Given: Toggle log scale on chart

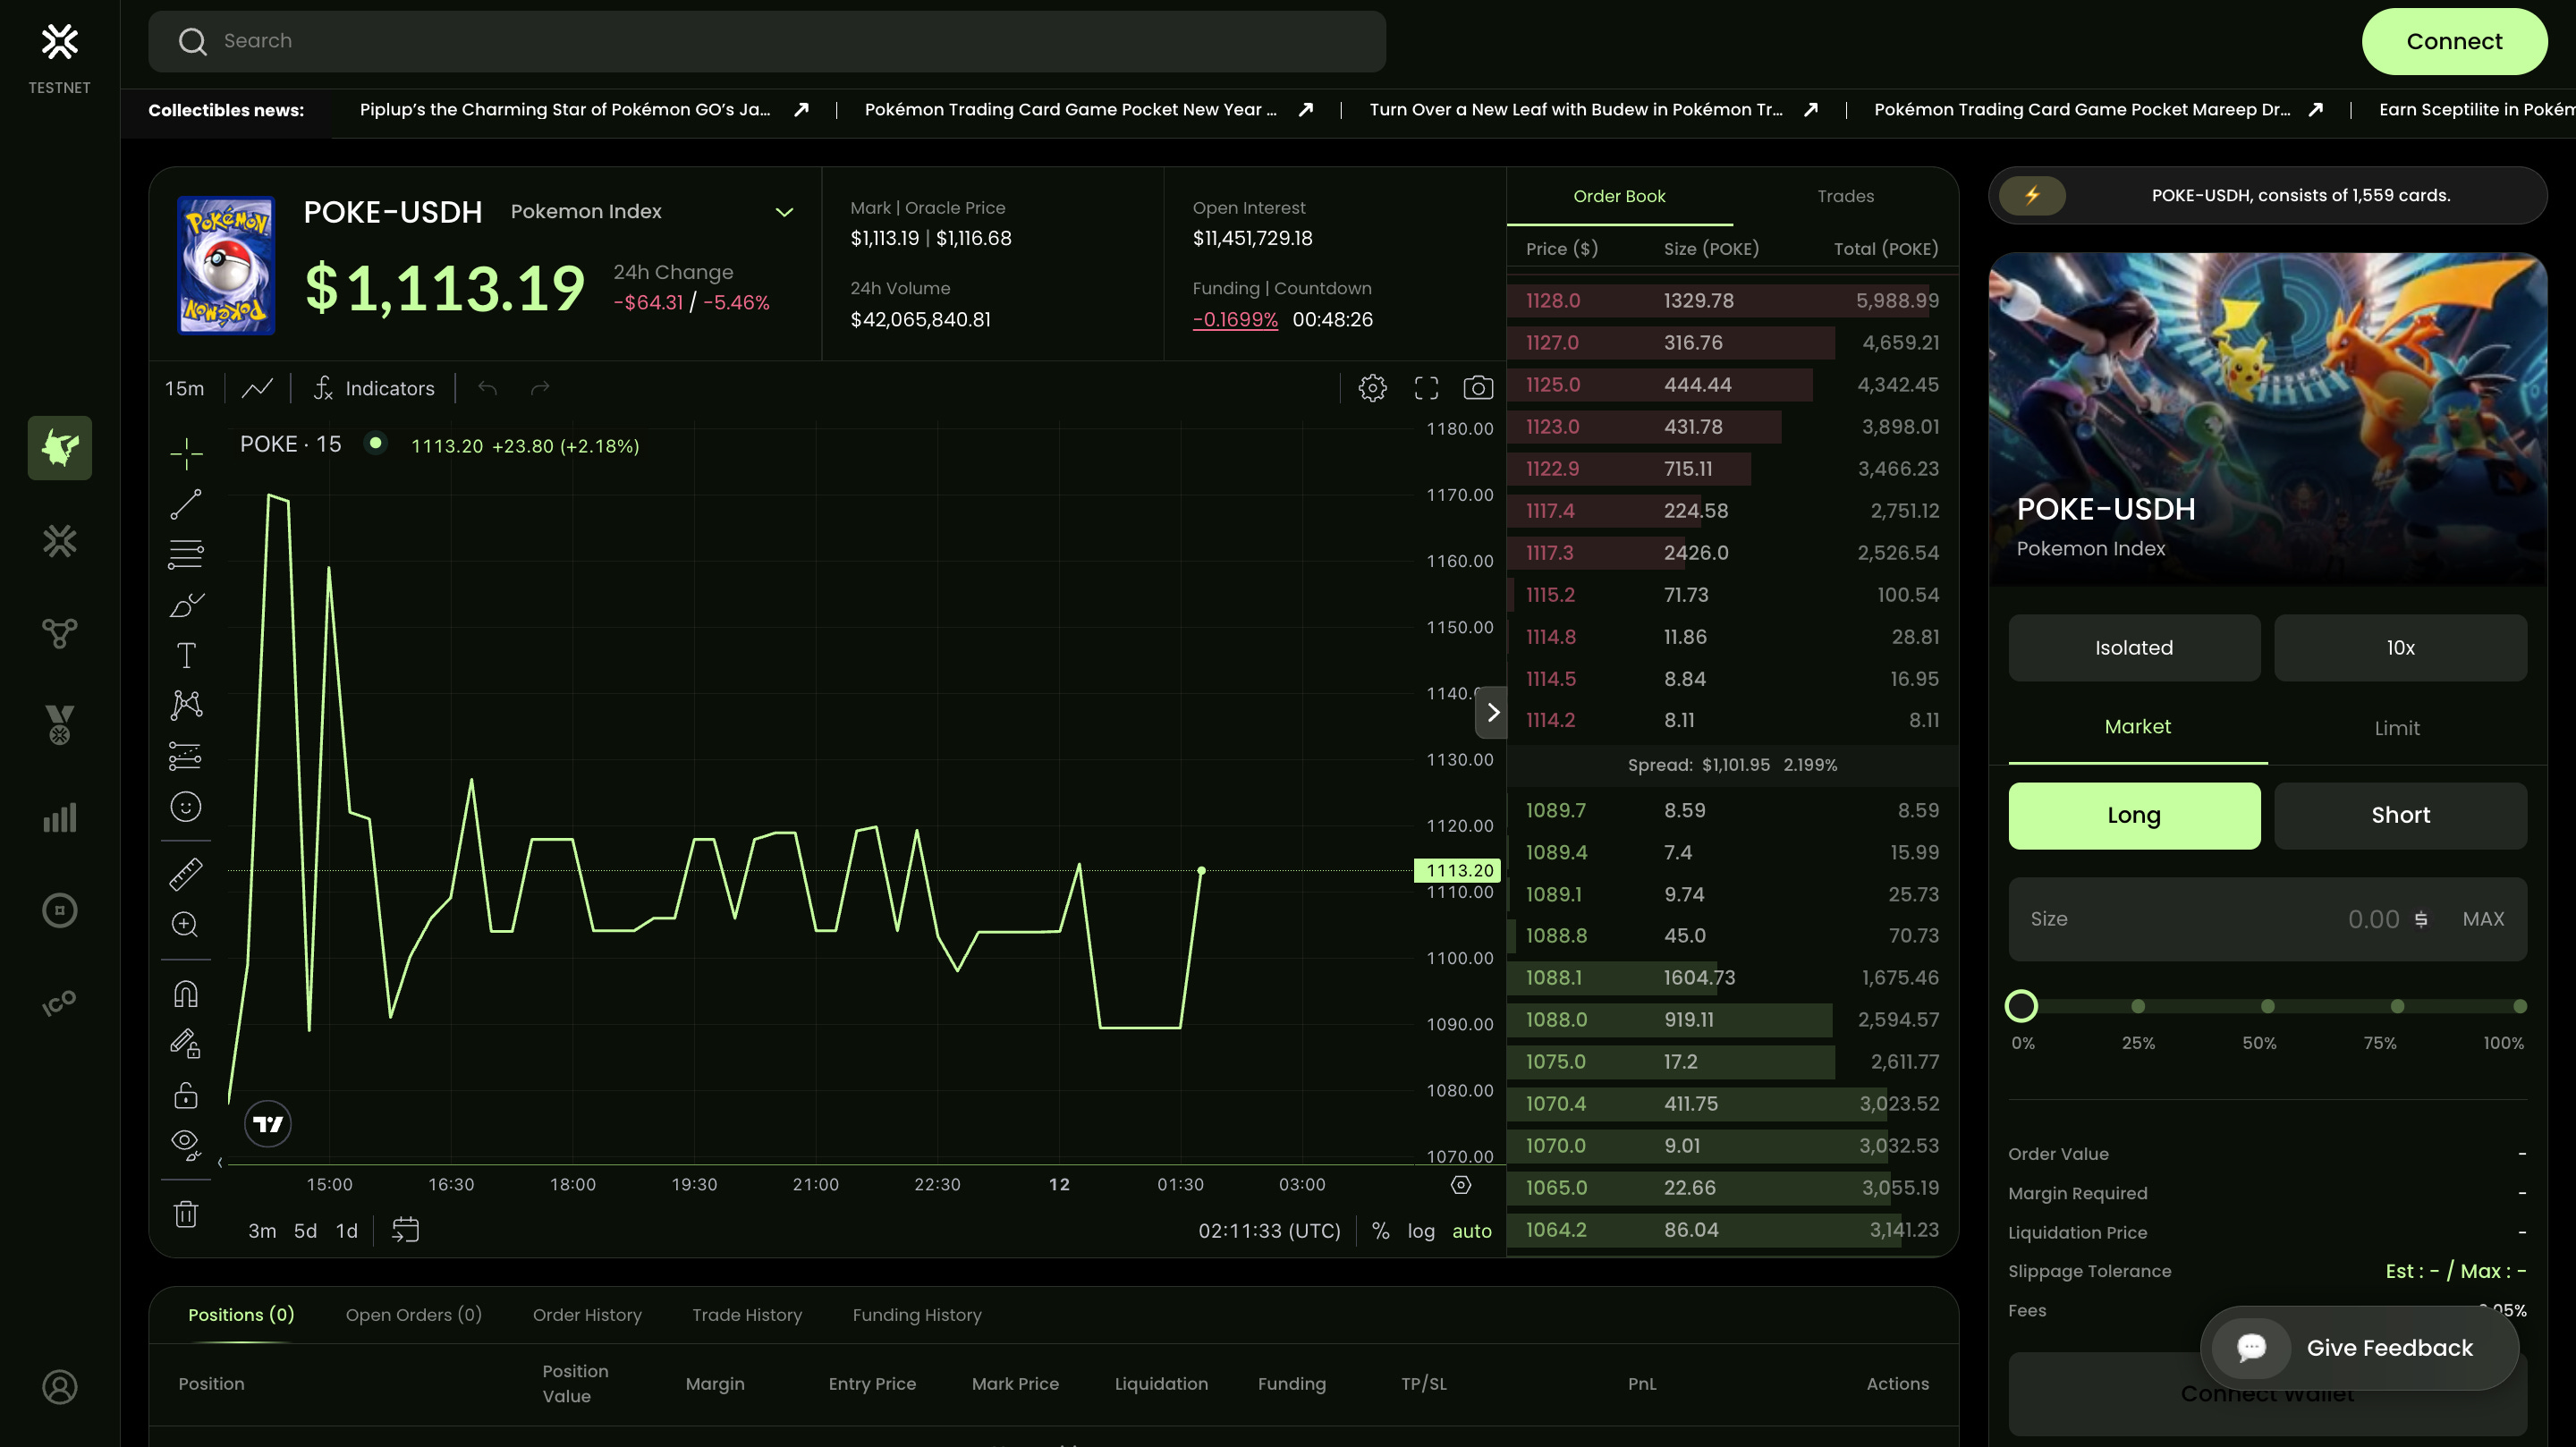Looking at the screenshot, I should [1420, 1231].
